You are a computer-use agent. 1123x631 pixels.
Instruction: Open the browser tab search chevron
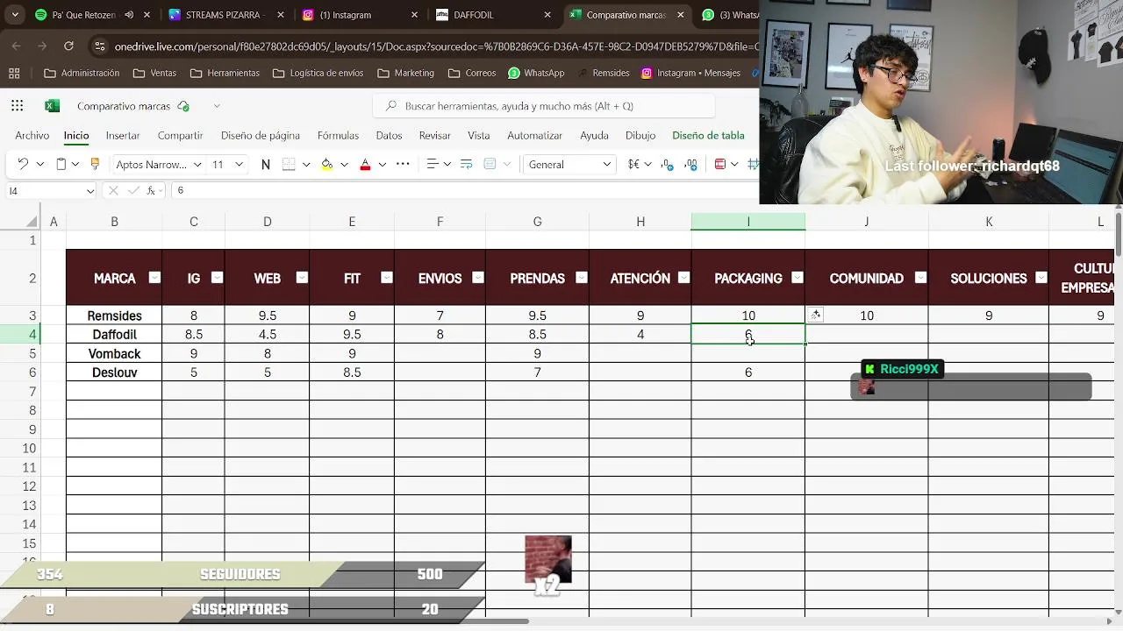coord(15,15)
